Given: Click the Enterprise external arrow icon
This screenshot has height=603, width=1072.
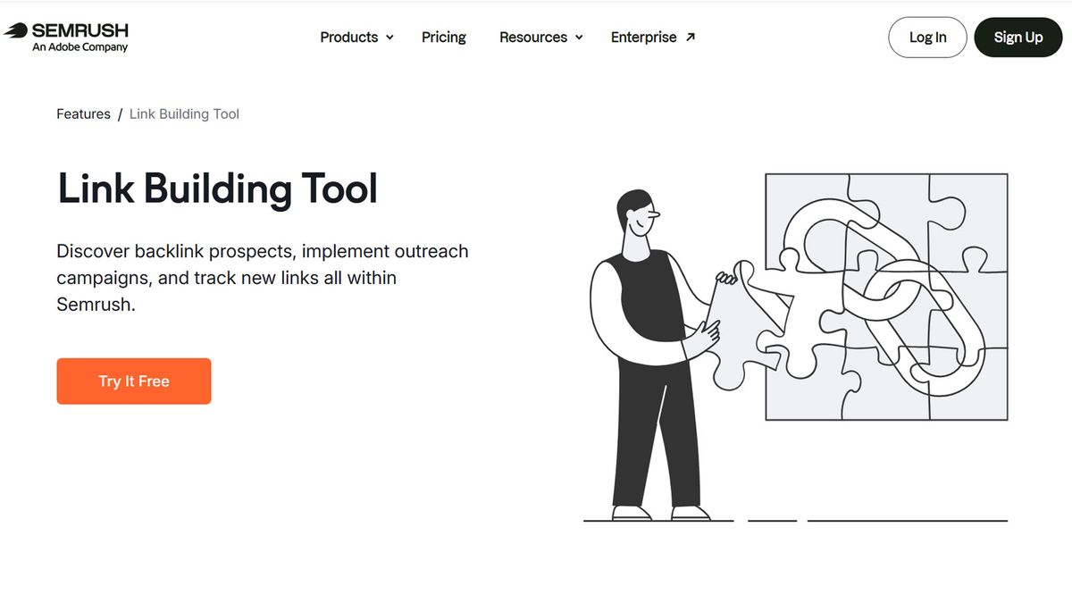Looking at the screenshot, I should (690, 38).
